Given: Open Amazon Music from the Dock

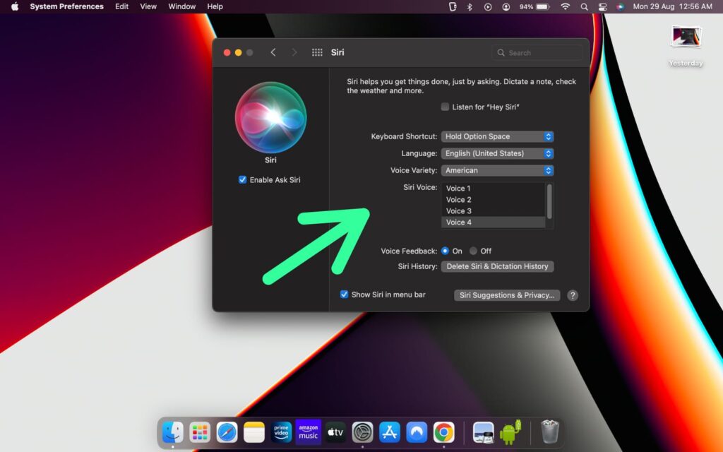Looking at the screenshot, I should tap(309, 432).
